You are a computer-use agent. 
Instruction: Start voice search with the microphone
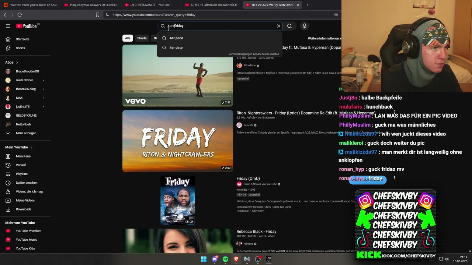click(x=304, y=26)
